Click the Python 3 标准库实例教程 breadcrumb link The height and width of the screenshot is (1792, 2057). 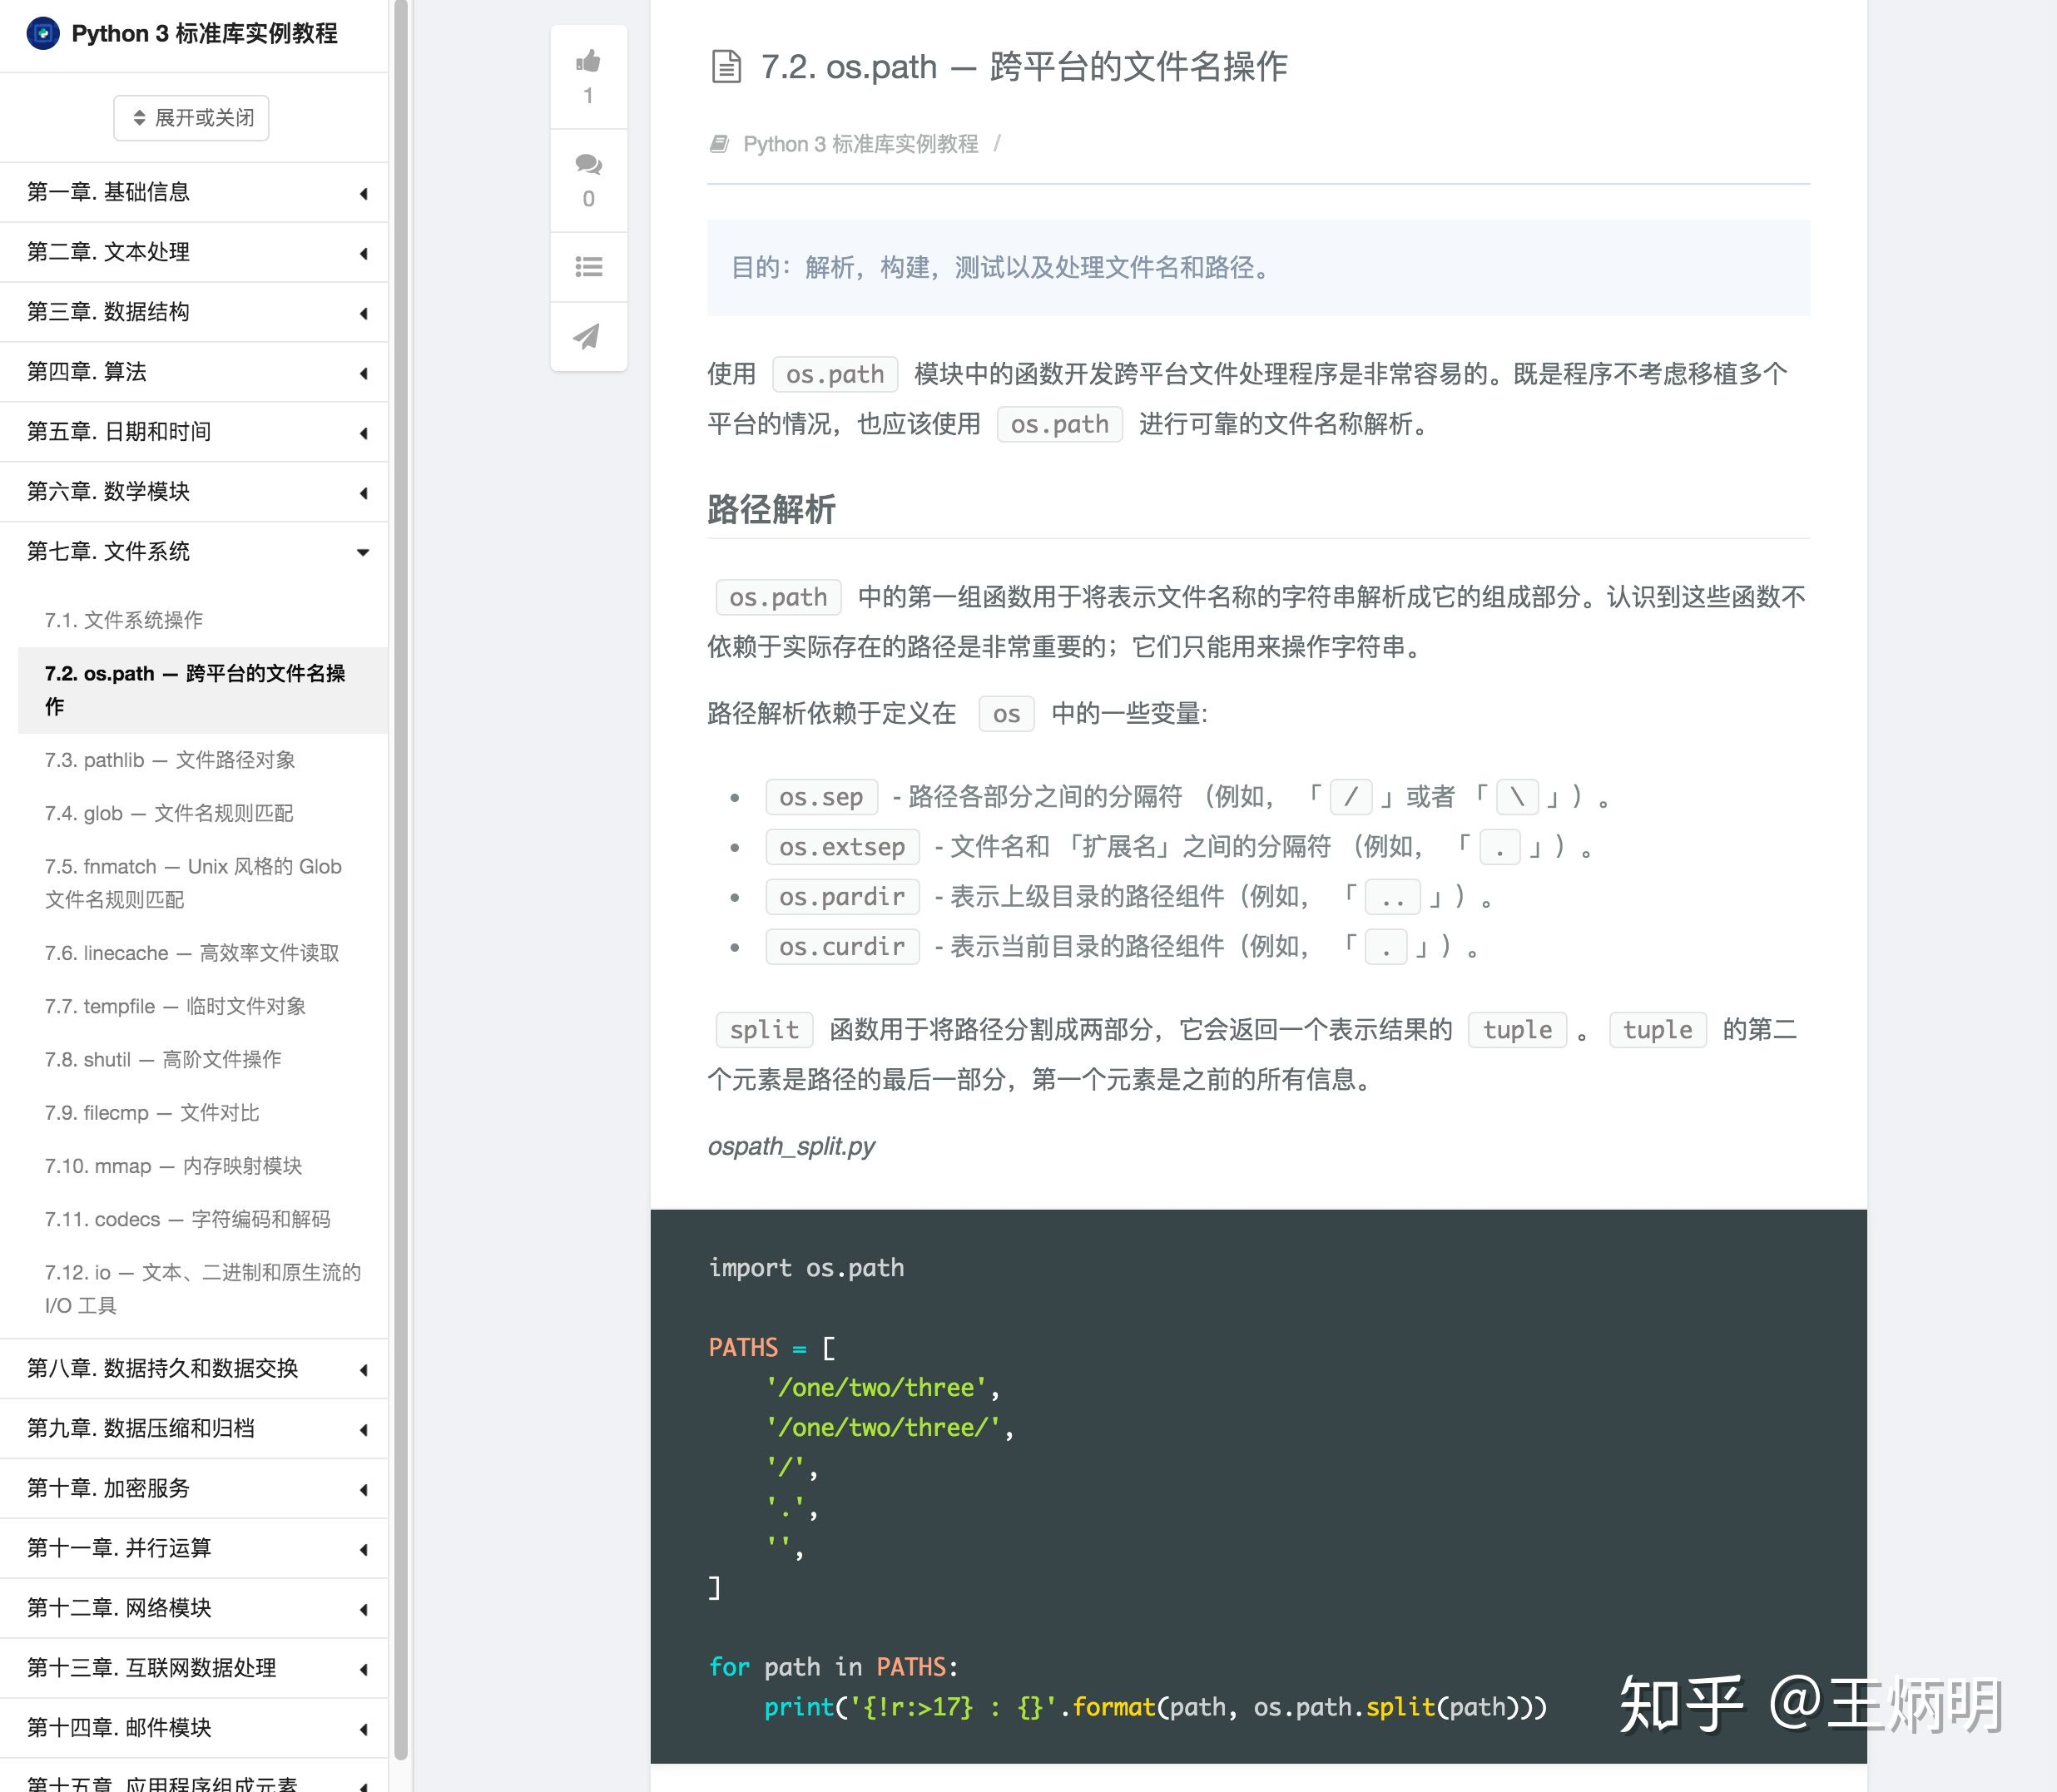pyautogui.click(x=860, y=144)
